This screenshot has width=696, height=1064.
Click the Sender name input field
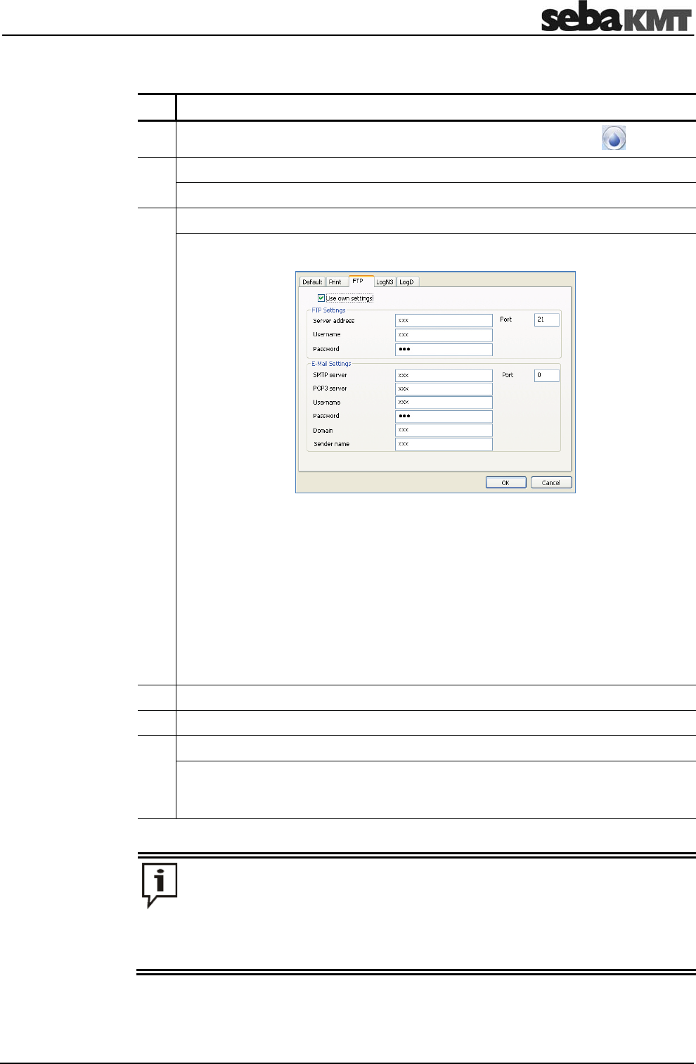pos(444,444)
